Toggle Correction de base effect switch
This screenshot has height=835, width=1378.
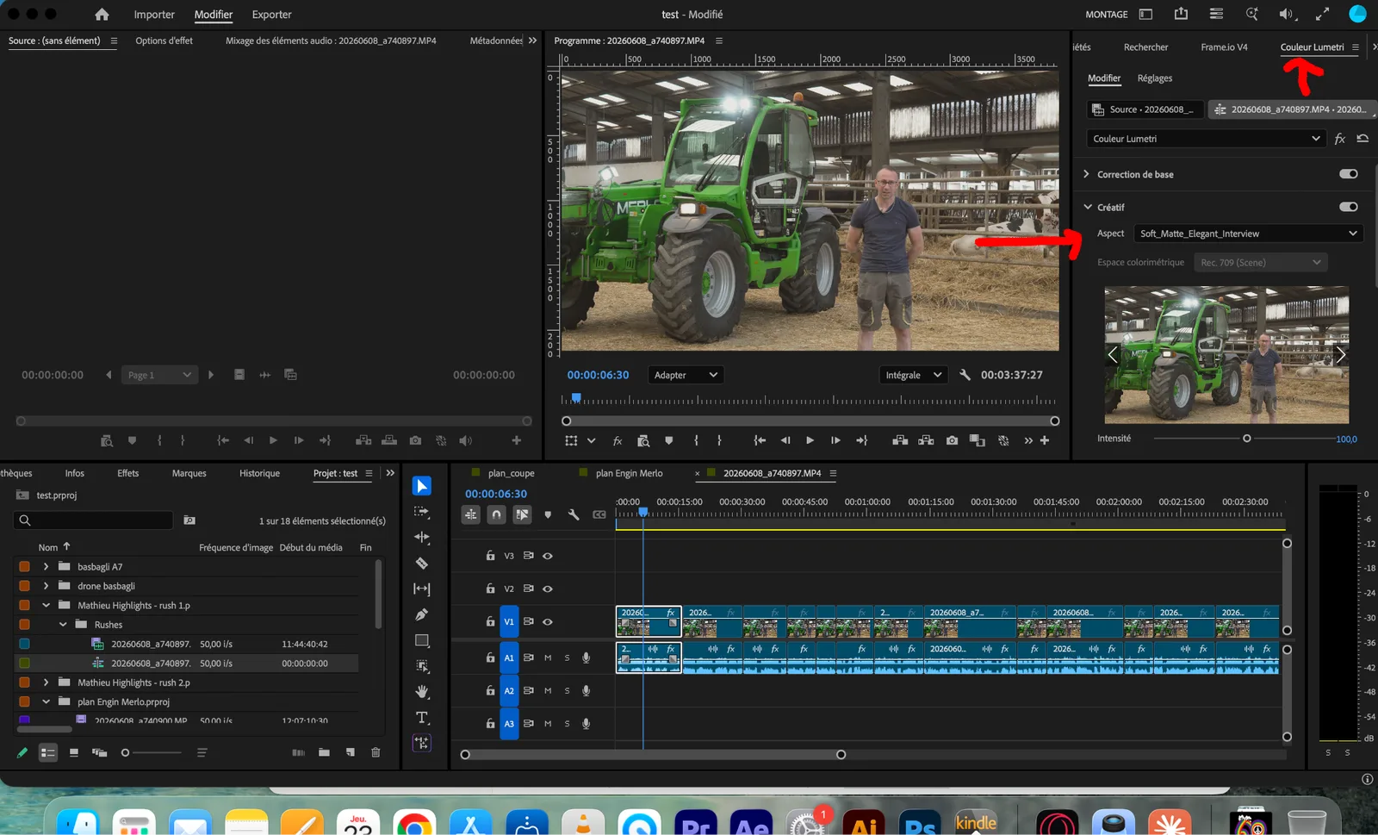pos(1349,174)
